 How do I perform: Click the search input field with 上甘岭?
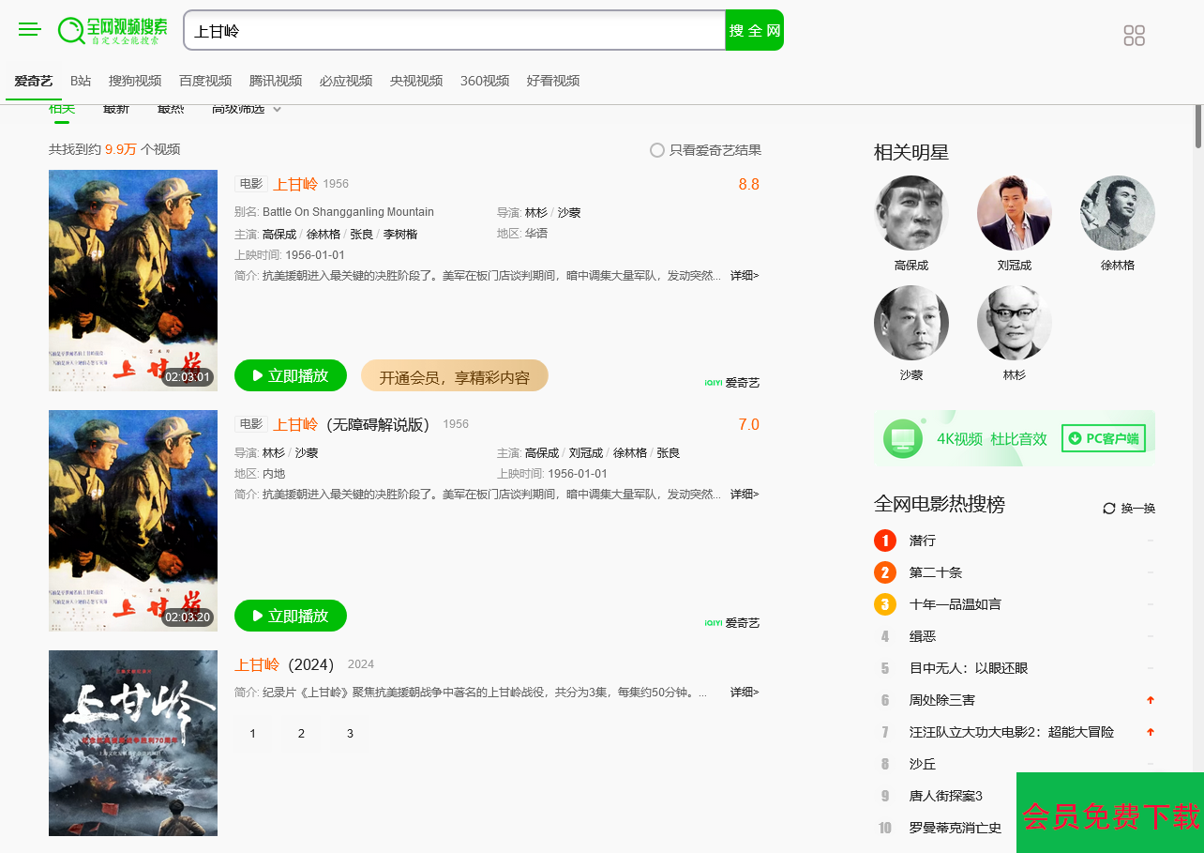454,31
